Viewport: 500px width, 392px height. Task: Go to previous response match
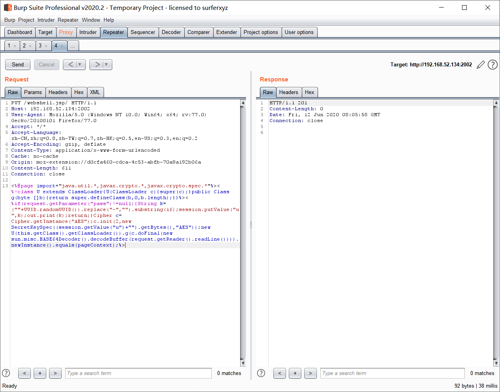[280, 373]
